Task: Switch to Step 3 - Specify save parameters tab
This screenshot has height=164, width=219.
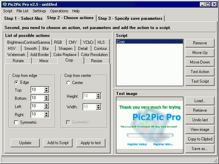Action: [x=130, y=18]
